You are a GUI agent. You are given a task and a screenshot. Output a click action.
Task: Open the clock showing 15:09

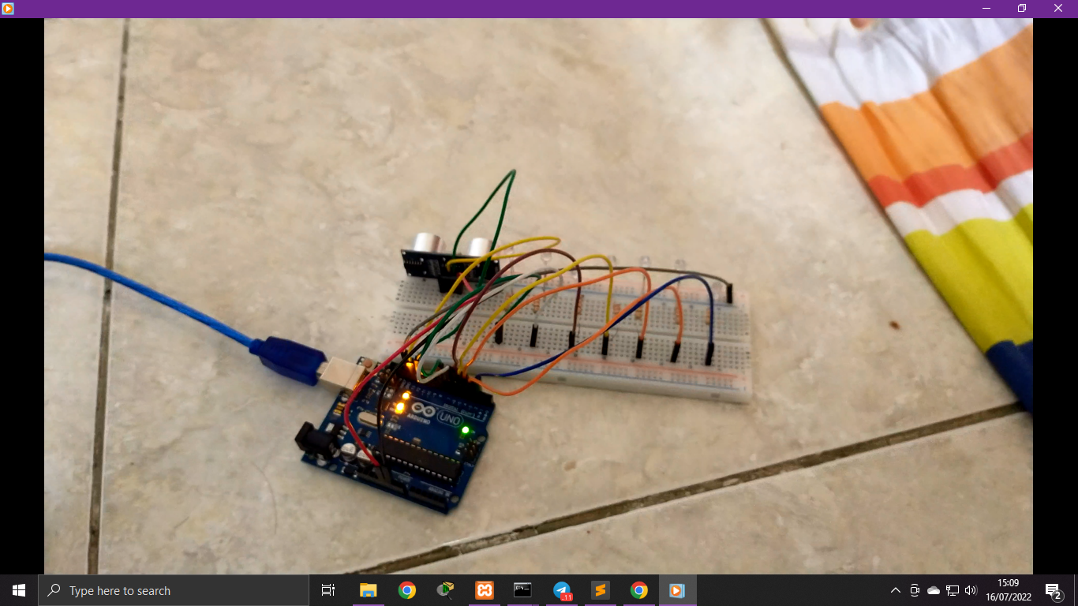coord(1008,590)
